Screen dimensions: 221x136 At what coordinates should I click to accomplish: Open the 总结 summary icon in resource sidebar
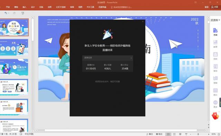(215, 32)
